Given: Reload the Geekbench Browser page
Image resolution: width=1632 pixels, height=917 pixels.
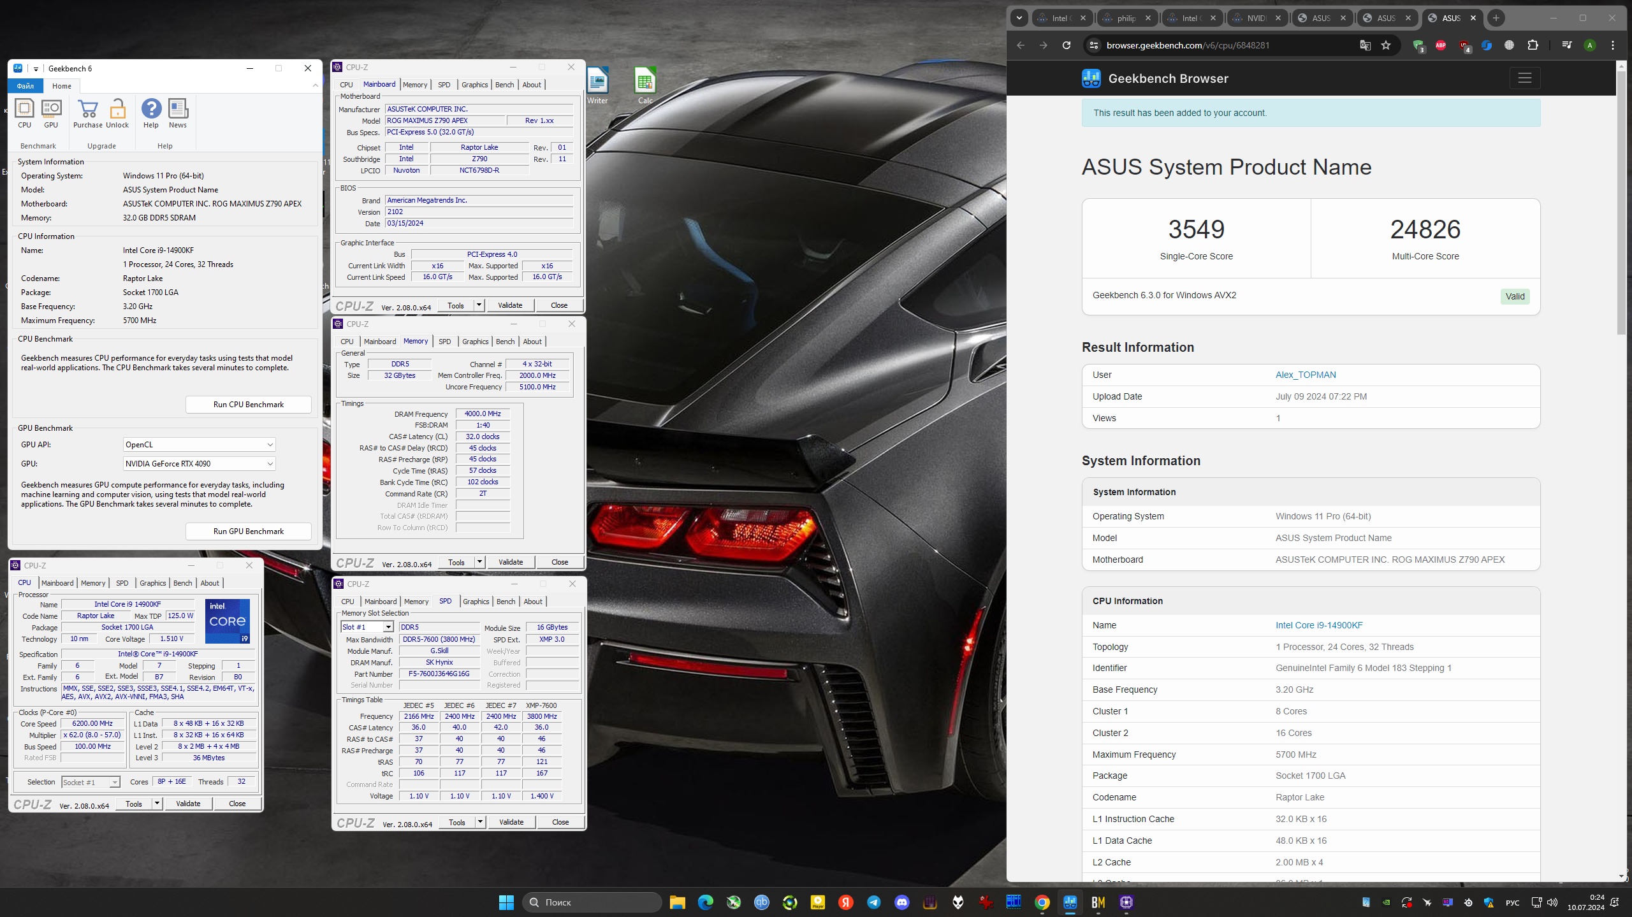Looking at the screenshot, I should 1067,45.
